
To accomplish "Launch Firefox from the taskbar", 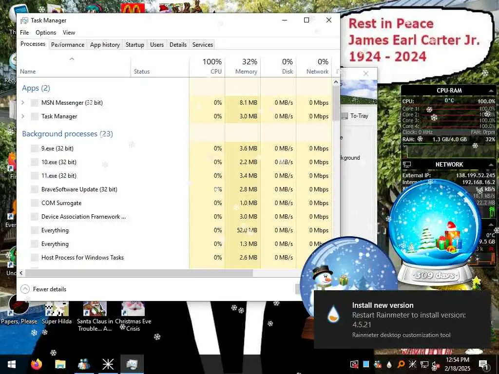I will click(36, 364).
